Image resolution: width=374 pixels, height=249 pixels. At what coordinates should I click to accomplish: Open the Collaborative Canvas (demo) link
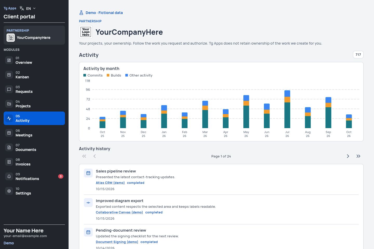119,212
